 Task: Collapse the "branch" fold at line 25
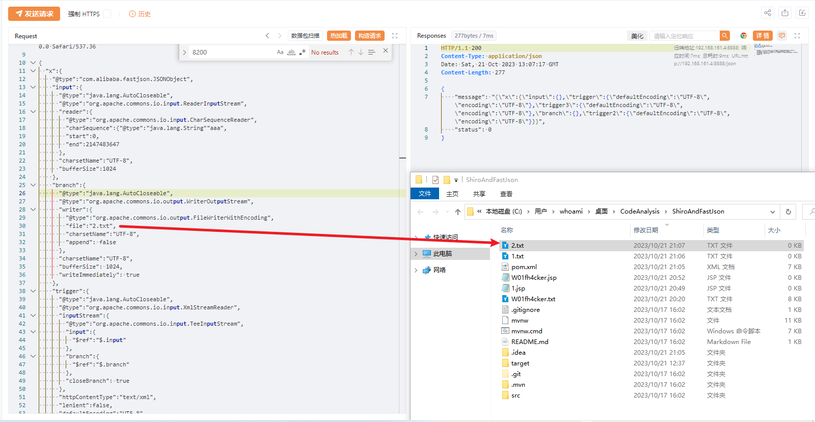[33, 185]
